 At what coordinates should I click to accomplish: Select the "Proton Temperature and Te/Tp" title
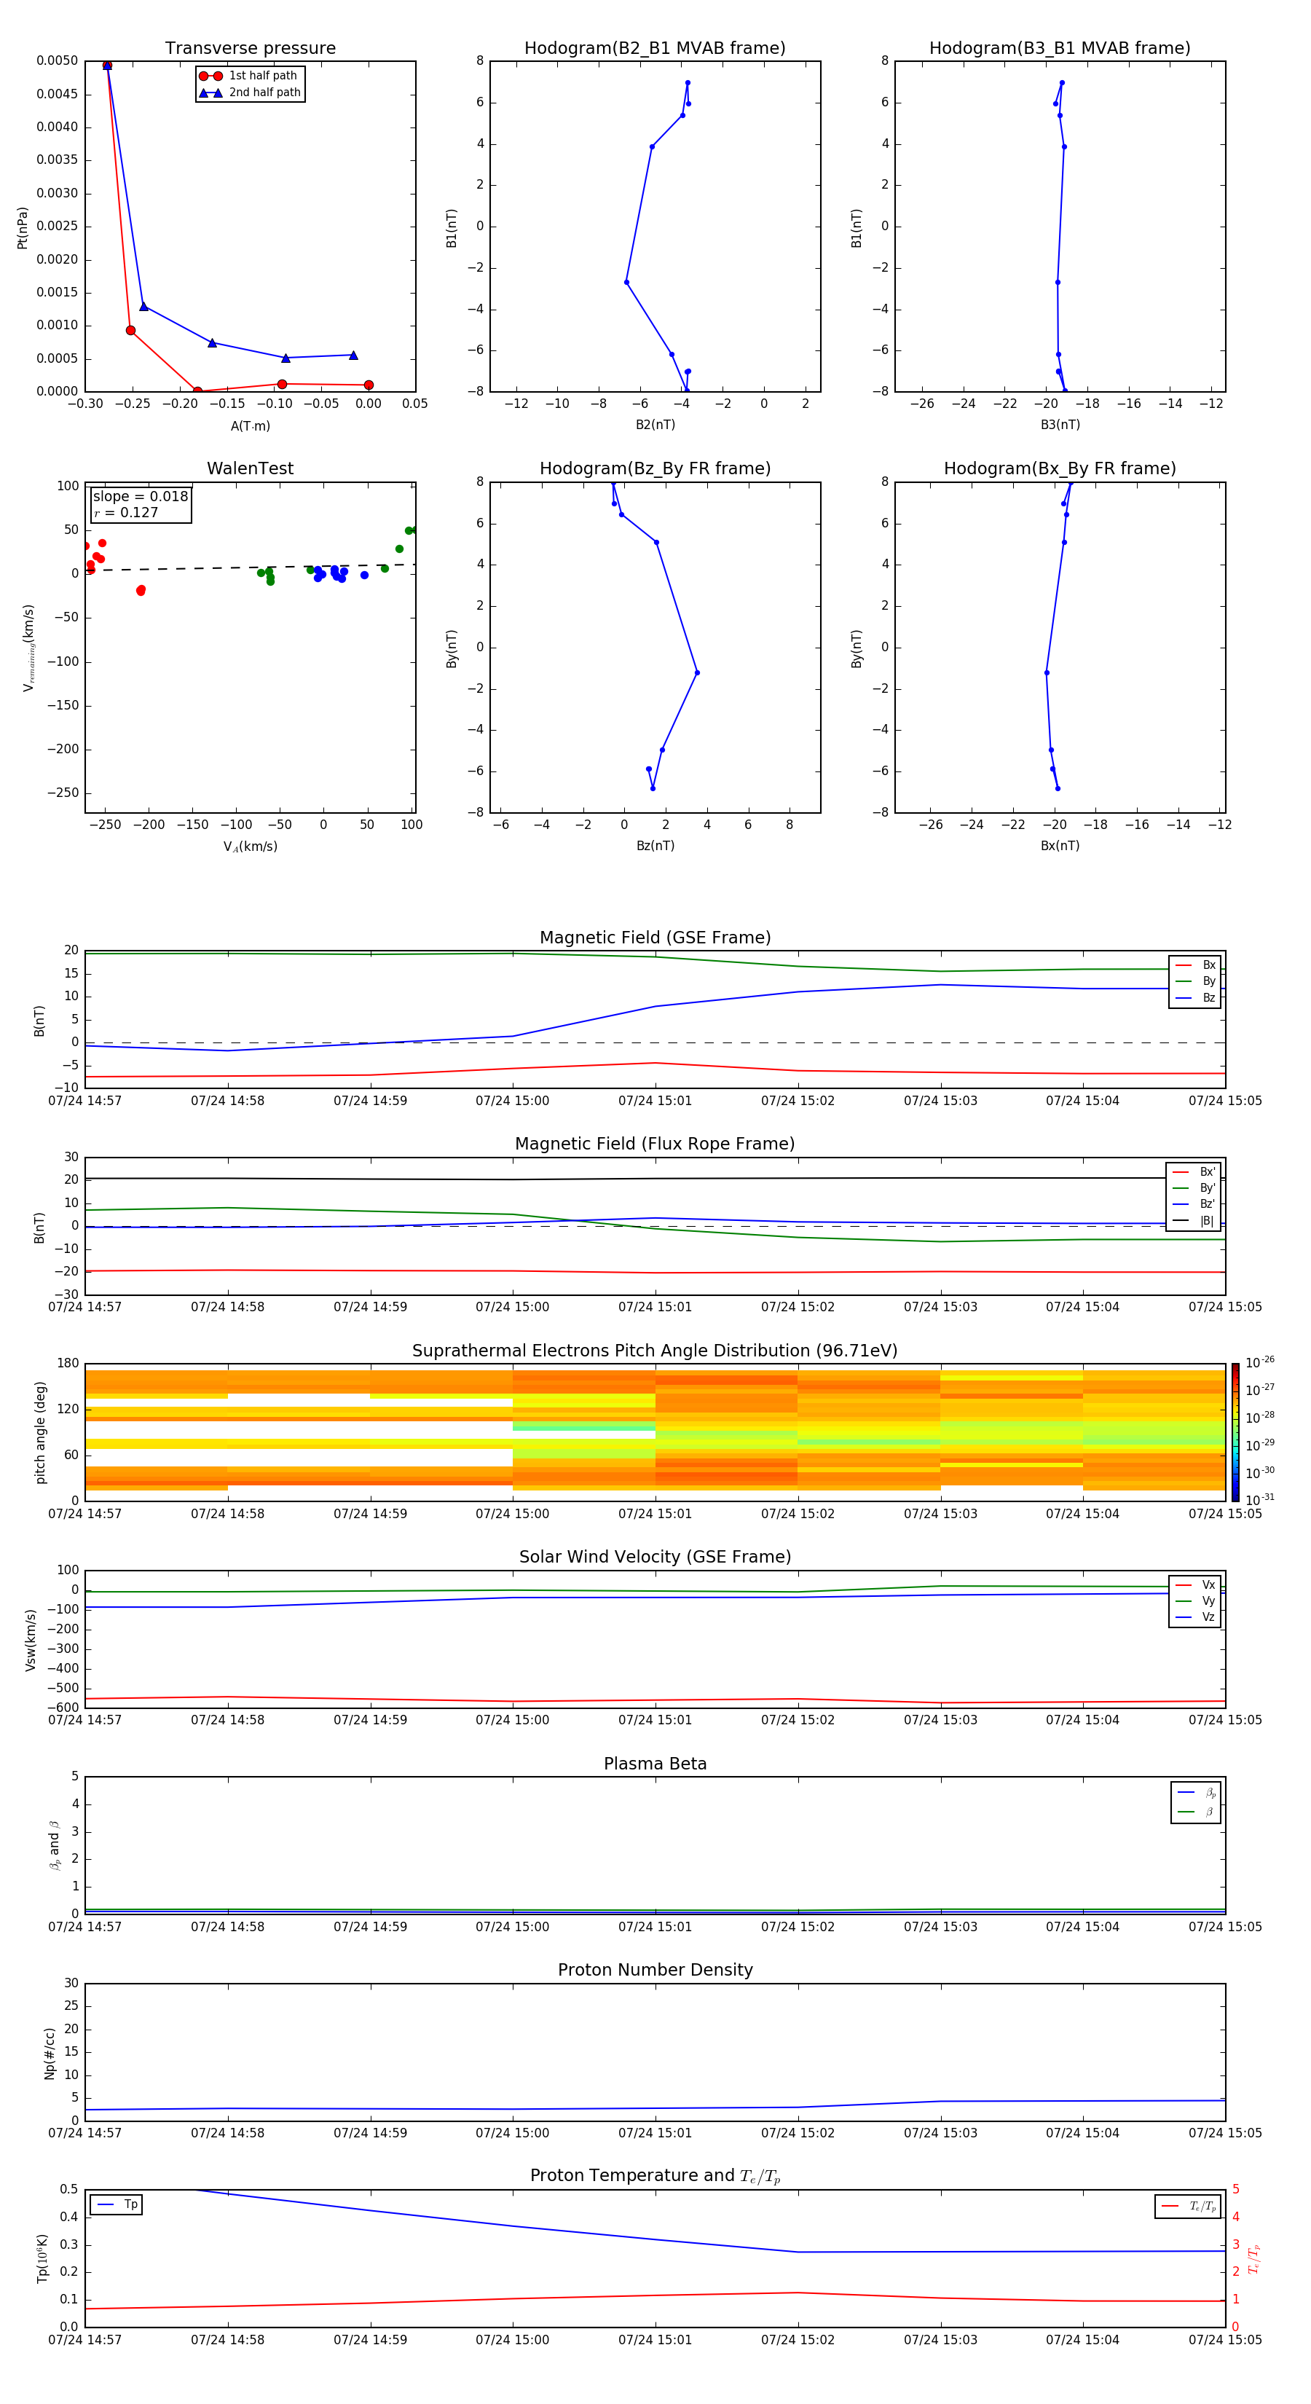(x=655, y=2177)
